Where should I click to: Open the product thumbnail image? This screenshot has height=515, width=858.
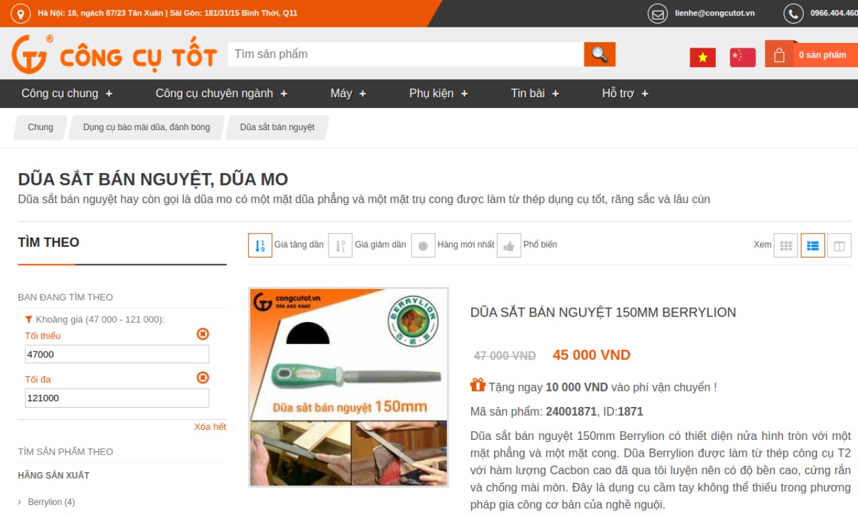(349, 387)
